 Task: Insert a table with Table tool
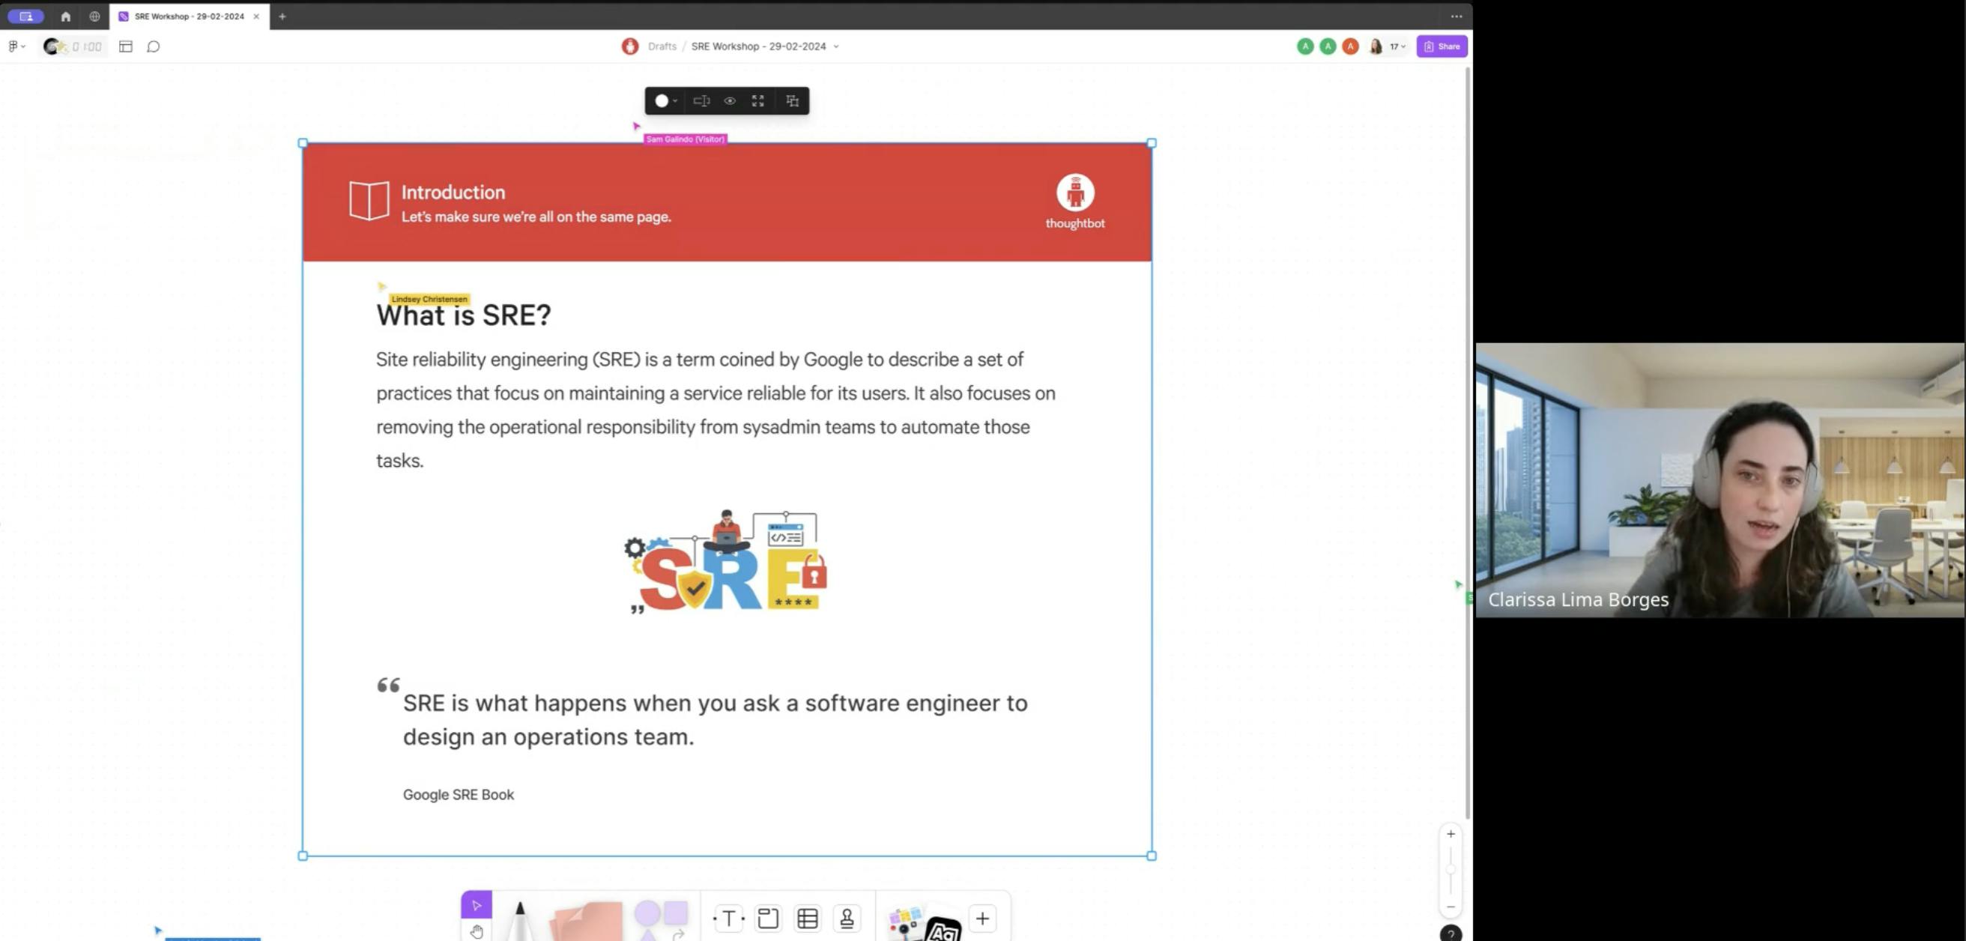coord(808,918)
